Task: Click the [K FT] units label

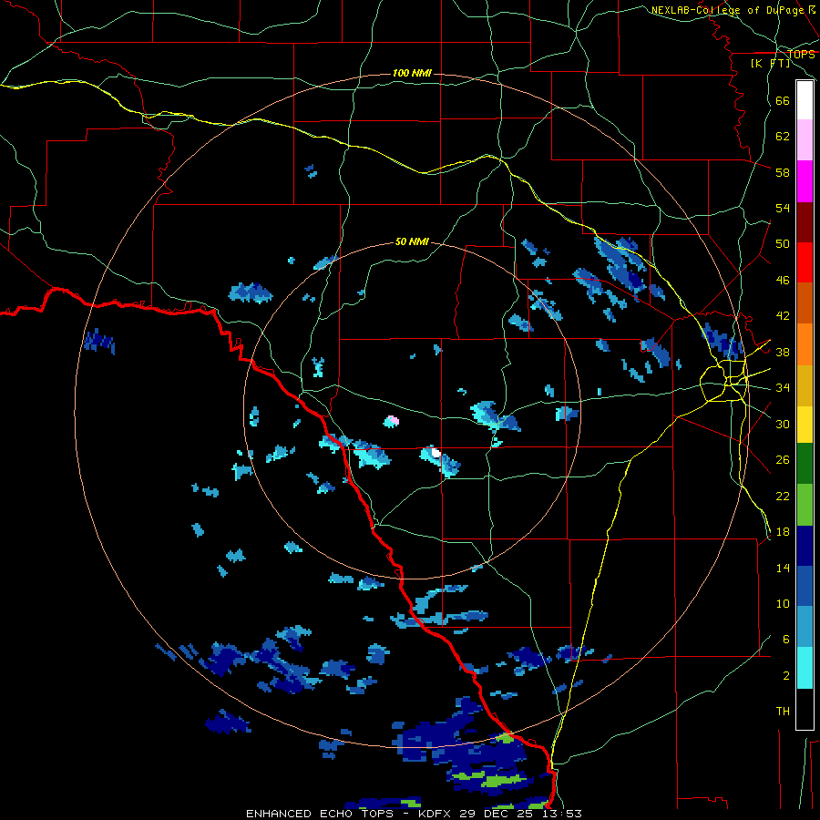Action: coord(770,63)
